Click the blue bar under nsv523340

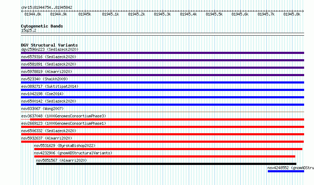tap(162, 82)
